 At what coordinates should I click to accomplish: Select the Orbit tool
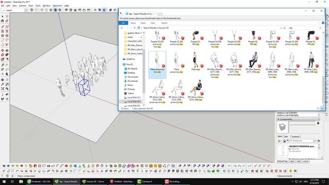click(x=3, y=80)
